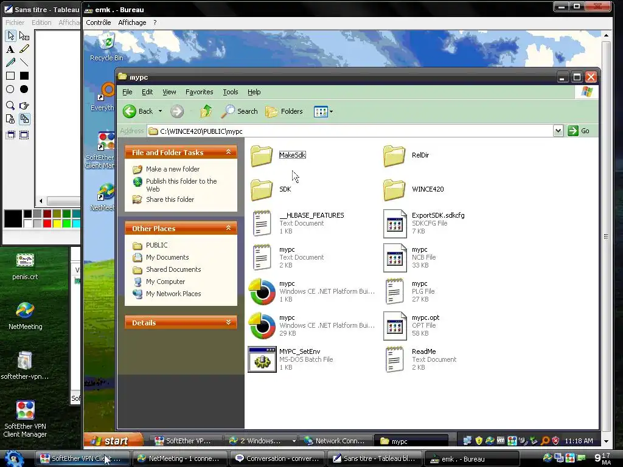This screenshot has width=623, height=467.
Task: Open the Recycle Bin on remote desktop
Action: click(x=106, y=47)
